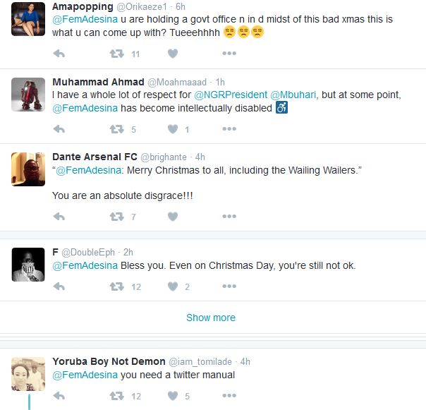Retweet Amapopping's tweet
Viewport: 426px width, 410px height.
point(116,54)
